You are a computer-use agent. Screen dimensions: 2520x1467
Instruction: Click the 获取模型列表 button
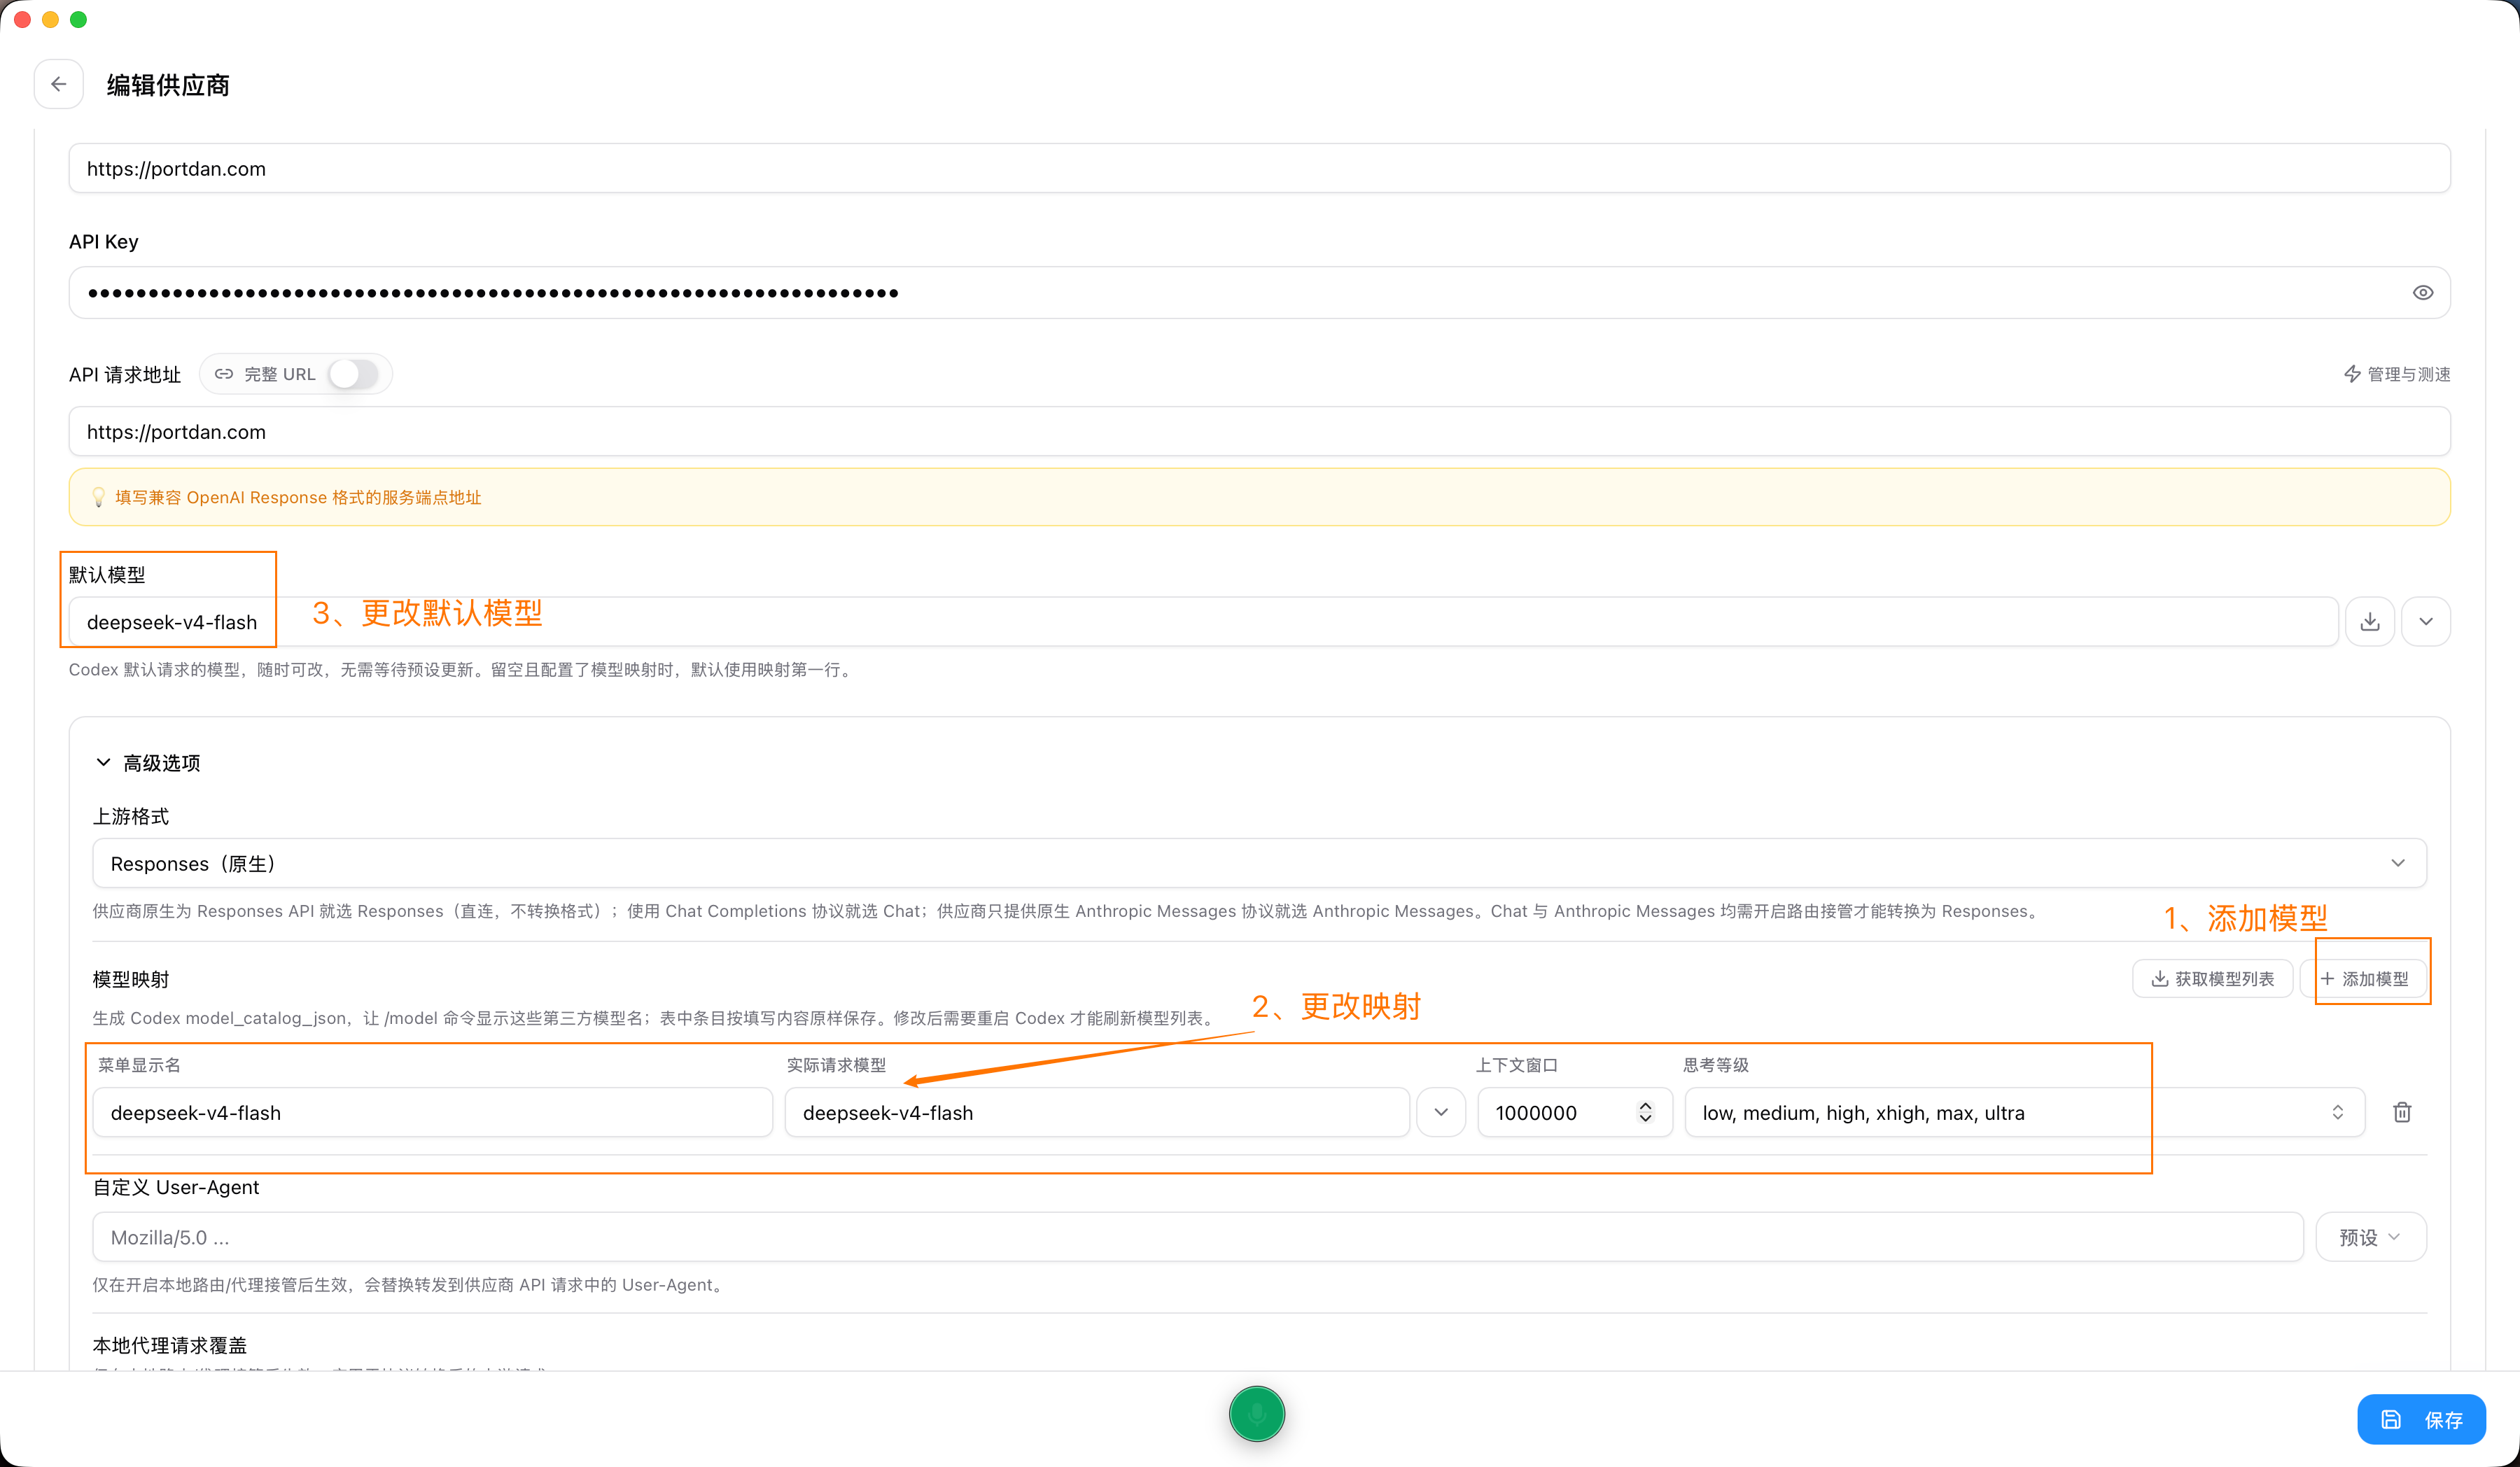click(2212, 979)
